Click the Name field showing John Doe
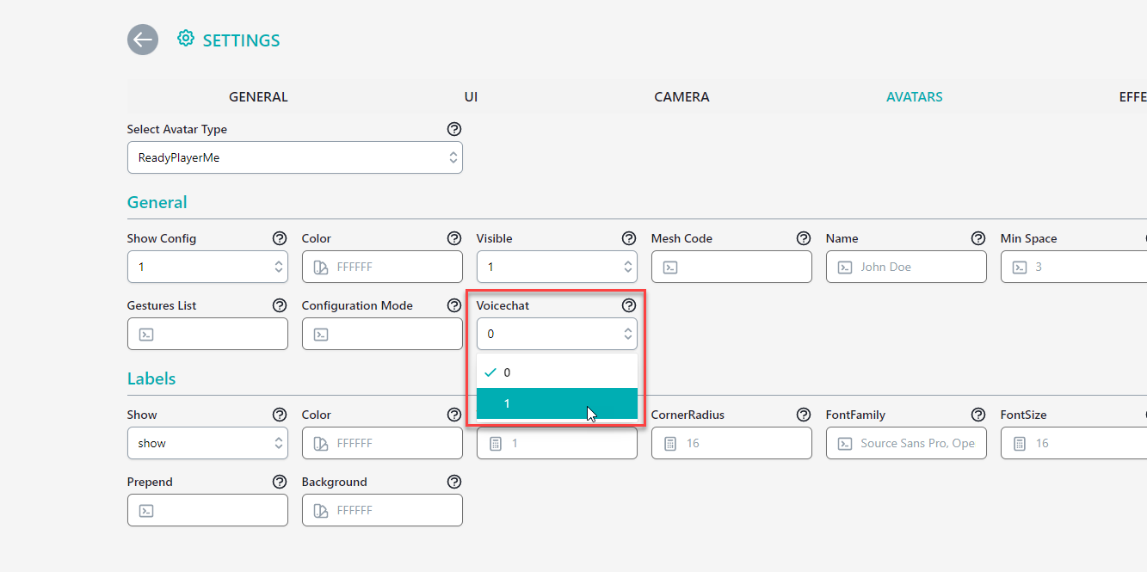The image size is (1147, 572). (x=906, y=267)
